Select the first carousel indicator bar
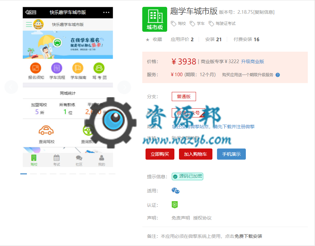Viewport: 315px width, 246px height. tap(24, 174)
